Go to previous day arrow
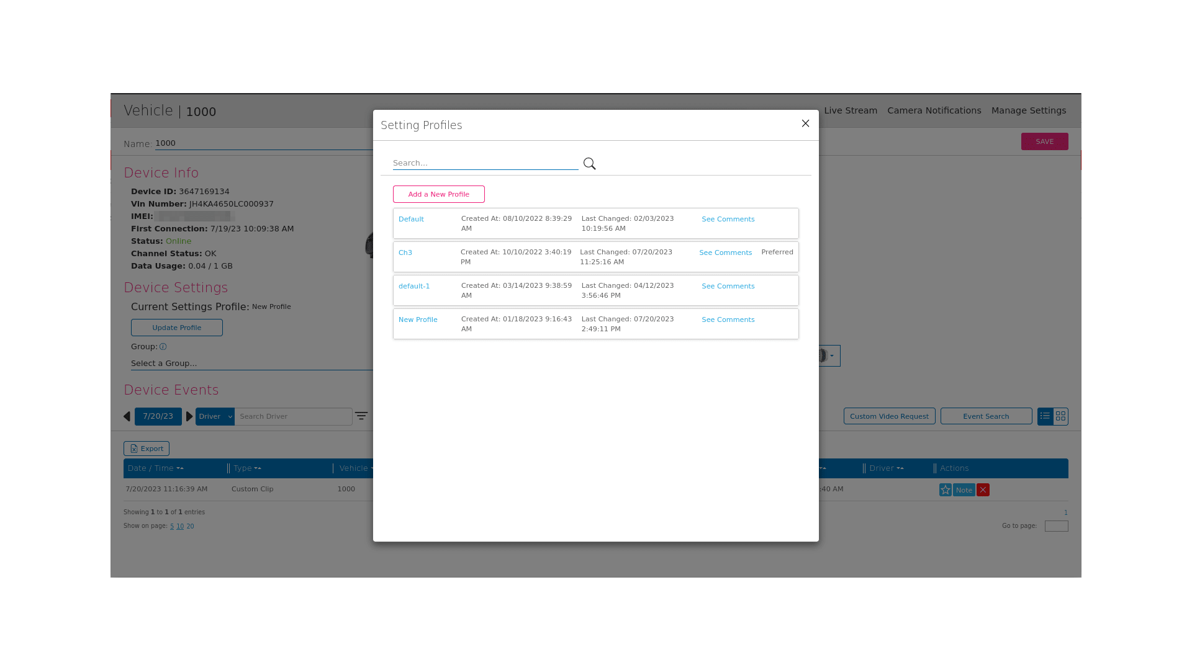Image resolution: width=1192 pixels, height=670 pixels. click(127, 416)
